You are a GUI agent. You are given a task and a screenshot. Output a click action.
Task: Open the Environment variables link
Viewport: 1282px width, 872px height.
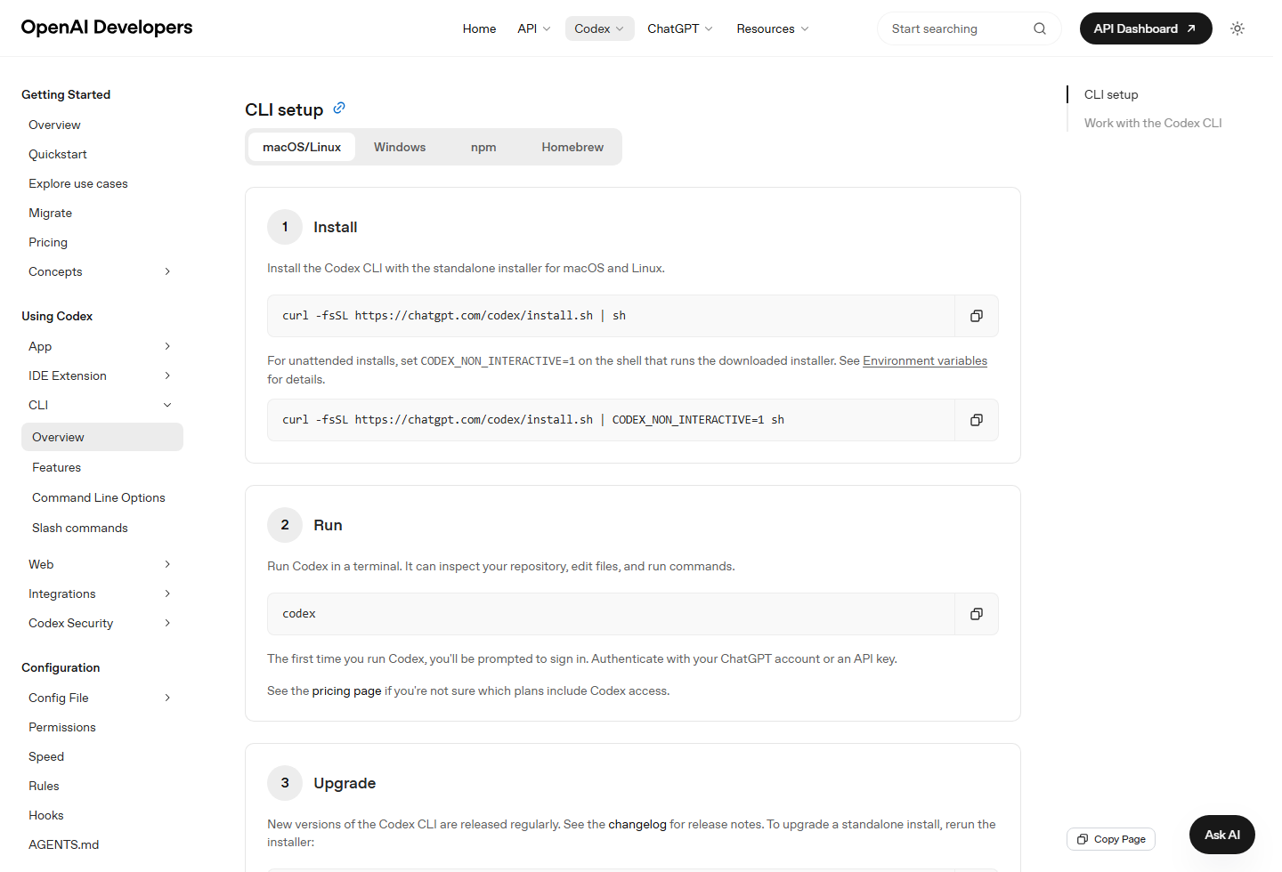[925, 360]
